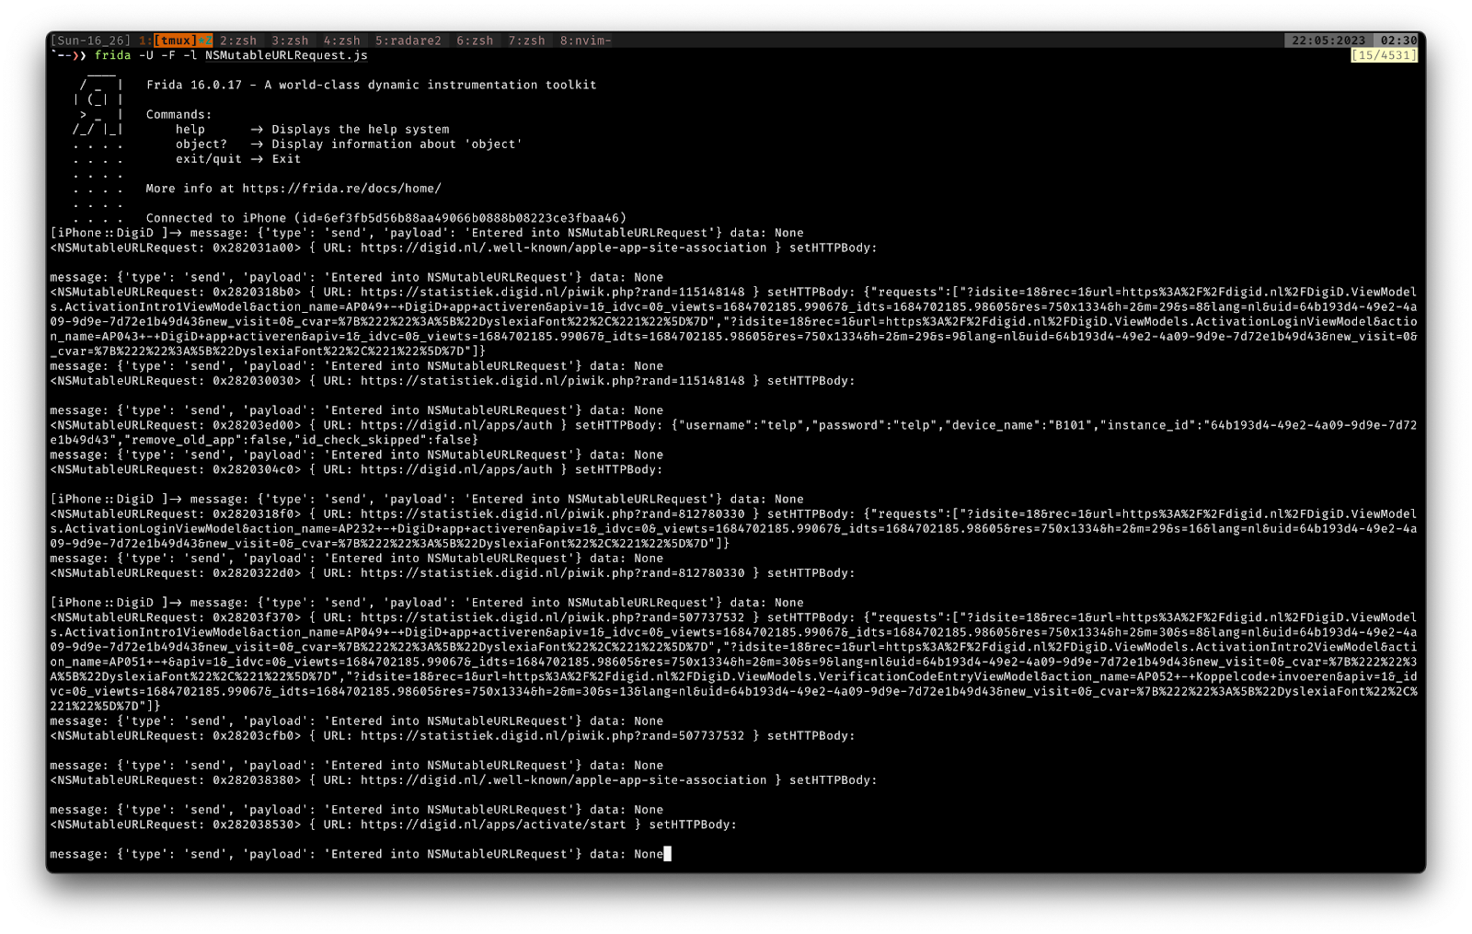Click the Frida 16.0.17 version line
Screen dimensions: 1472x934
tap(372, 85)
